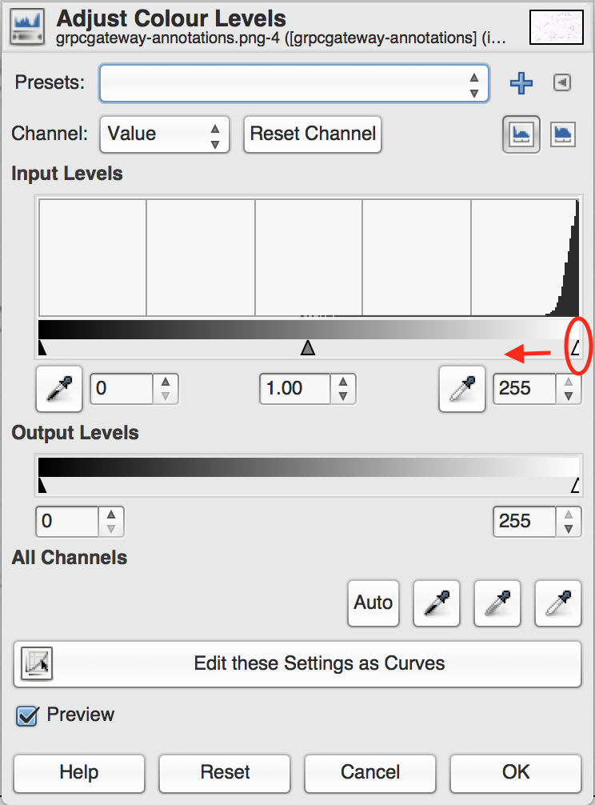Switch to logarithmic histogram view
This screenshot has width=595, height=805.
pyautogui.click(x=563, y=134)
